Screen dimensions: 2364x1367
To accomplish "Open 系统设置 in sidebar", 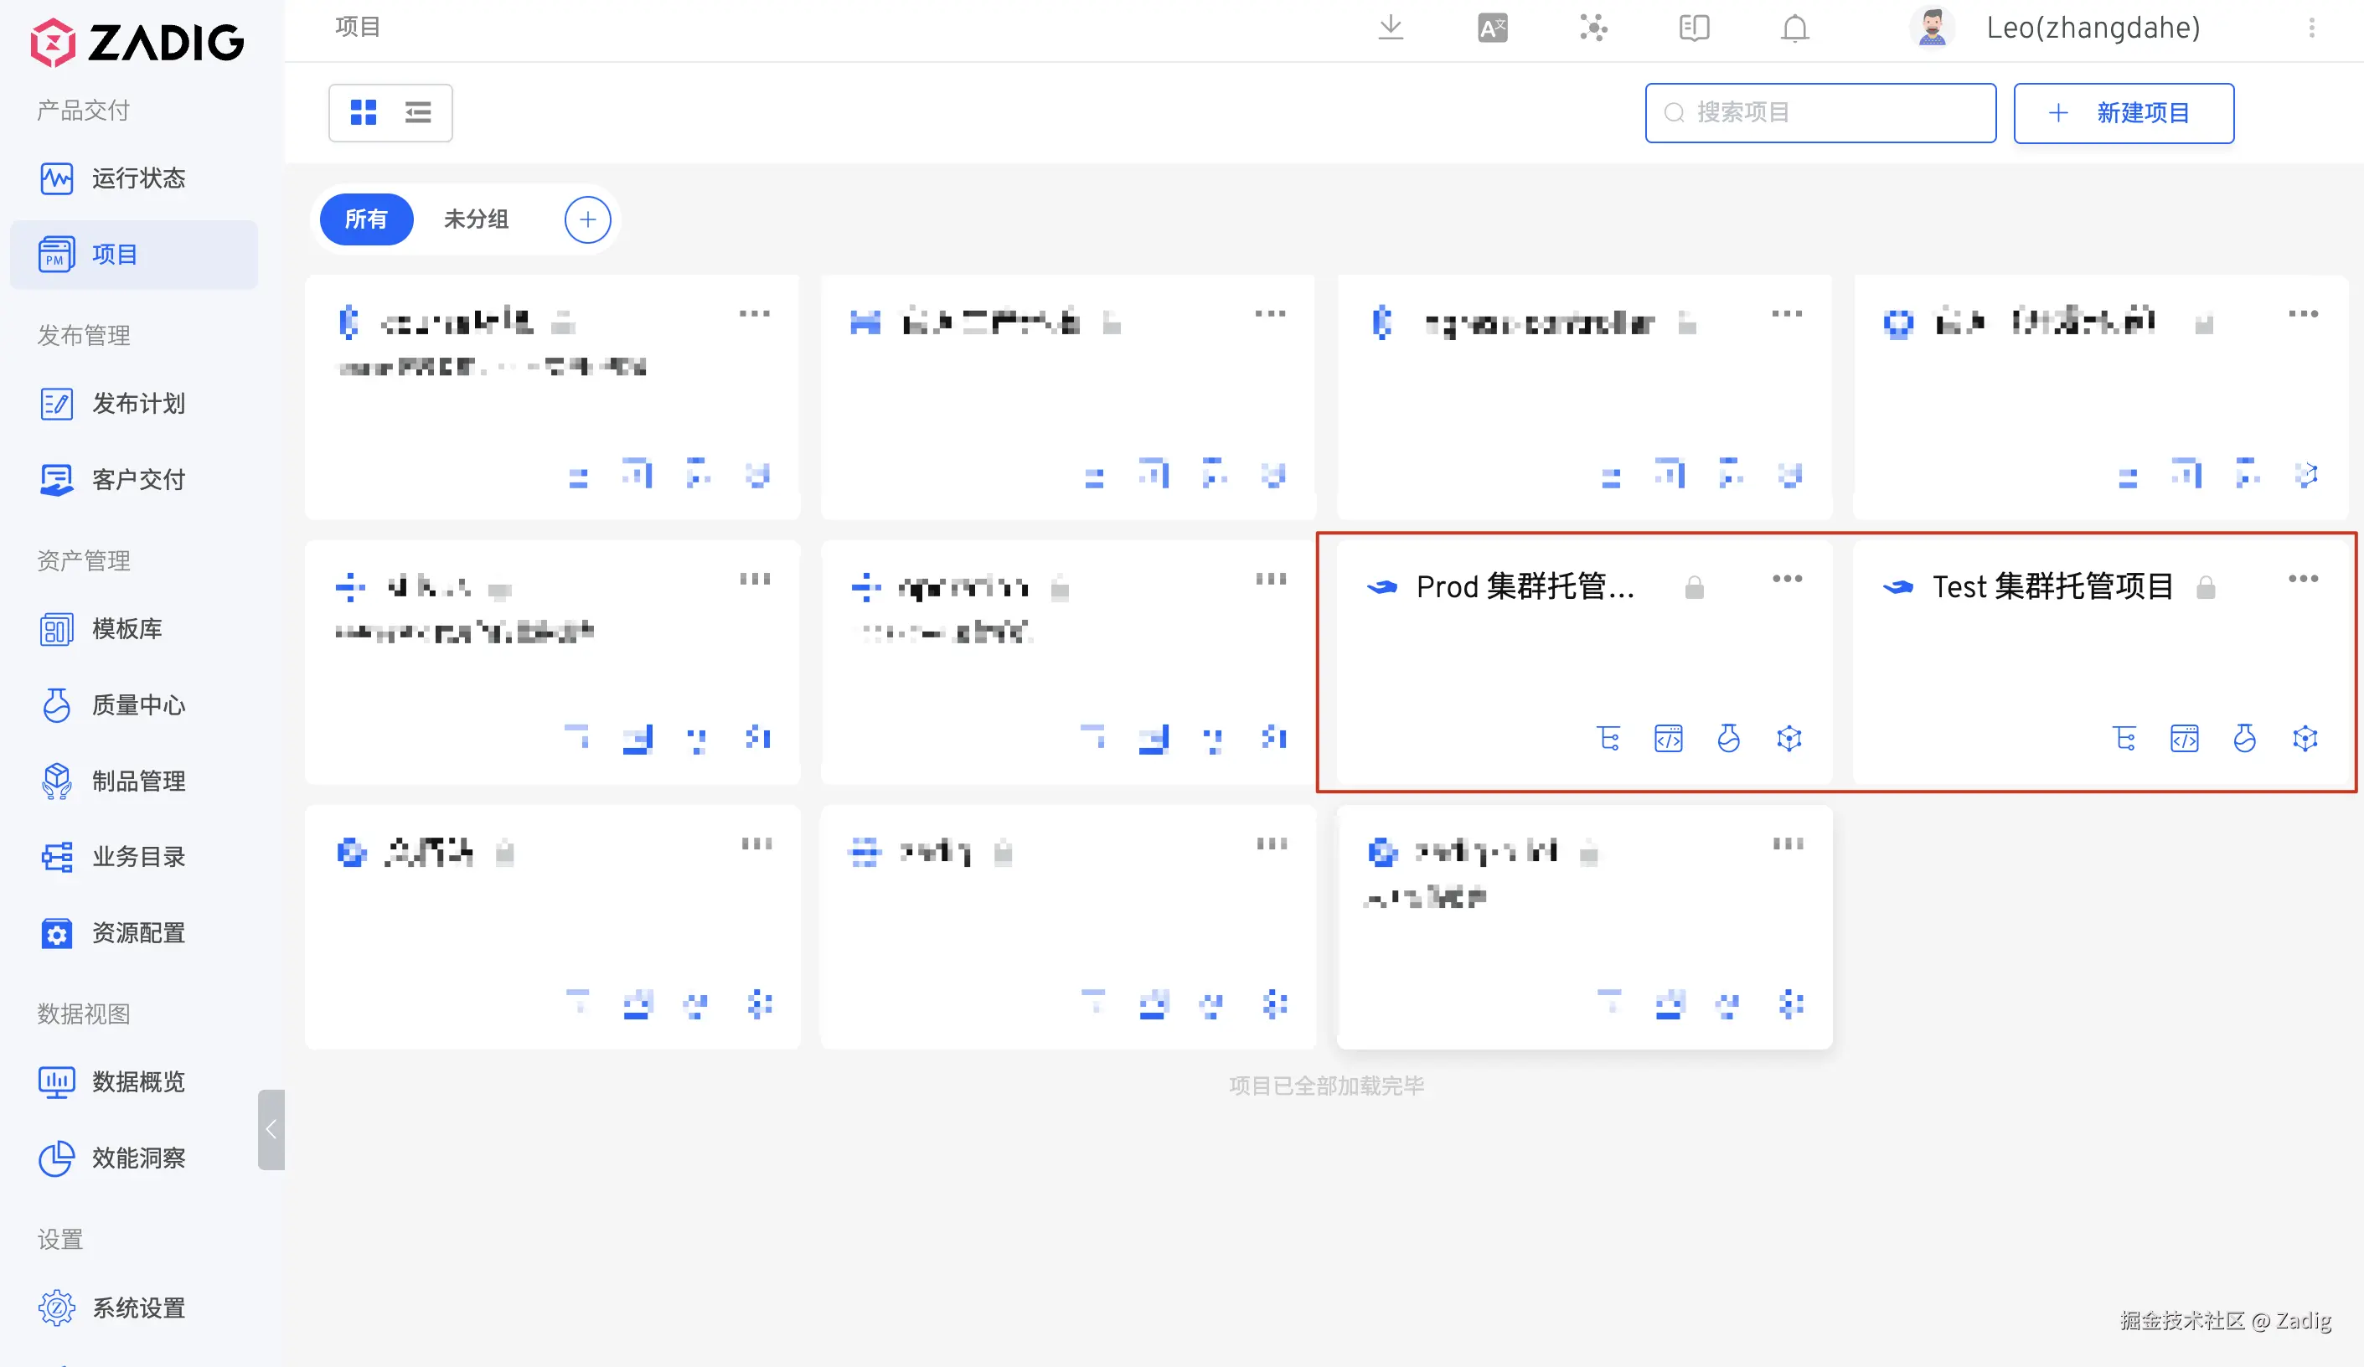I will pyautogui.click(x=137, y=1307).
